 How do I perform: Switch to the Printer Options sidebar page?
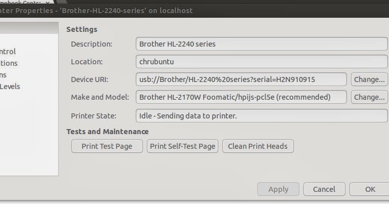pyautogui.click(x=9, y=63)
